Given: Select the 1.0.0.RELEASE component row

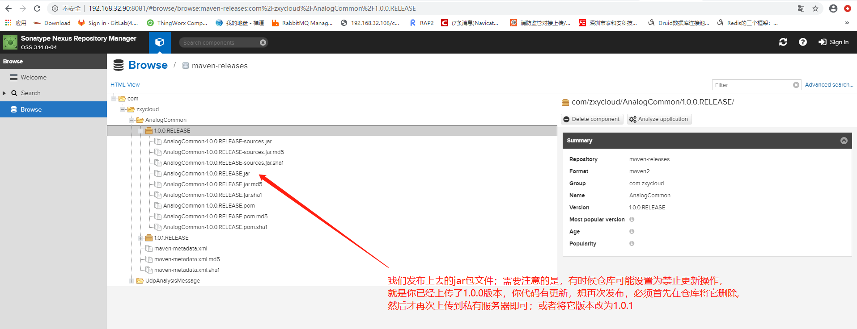Looking at the screenshot, I should pos(332,131).
